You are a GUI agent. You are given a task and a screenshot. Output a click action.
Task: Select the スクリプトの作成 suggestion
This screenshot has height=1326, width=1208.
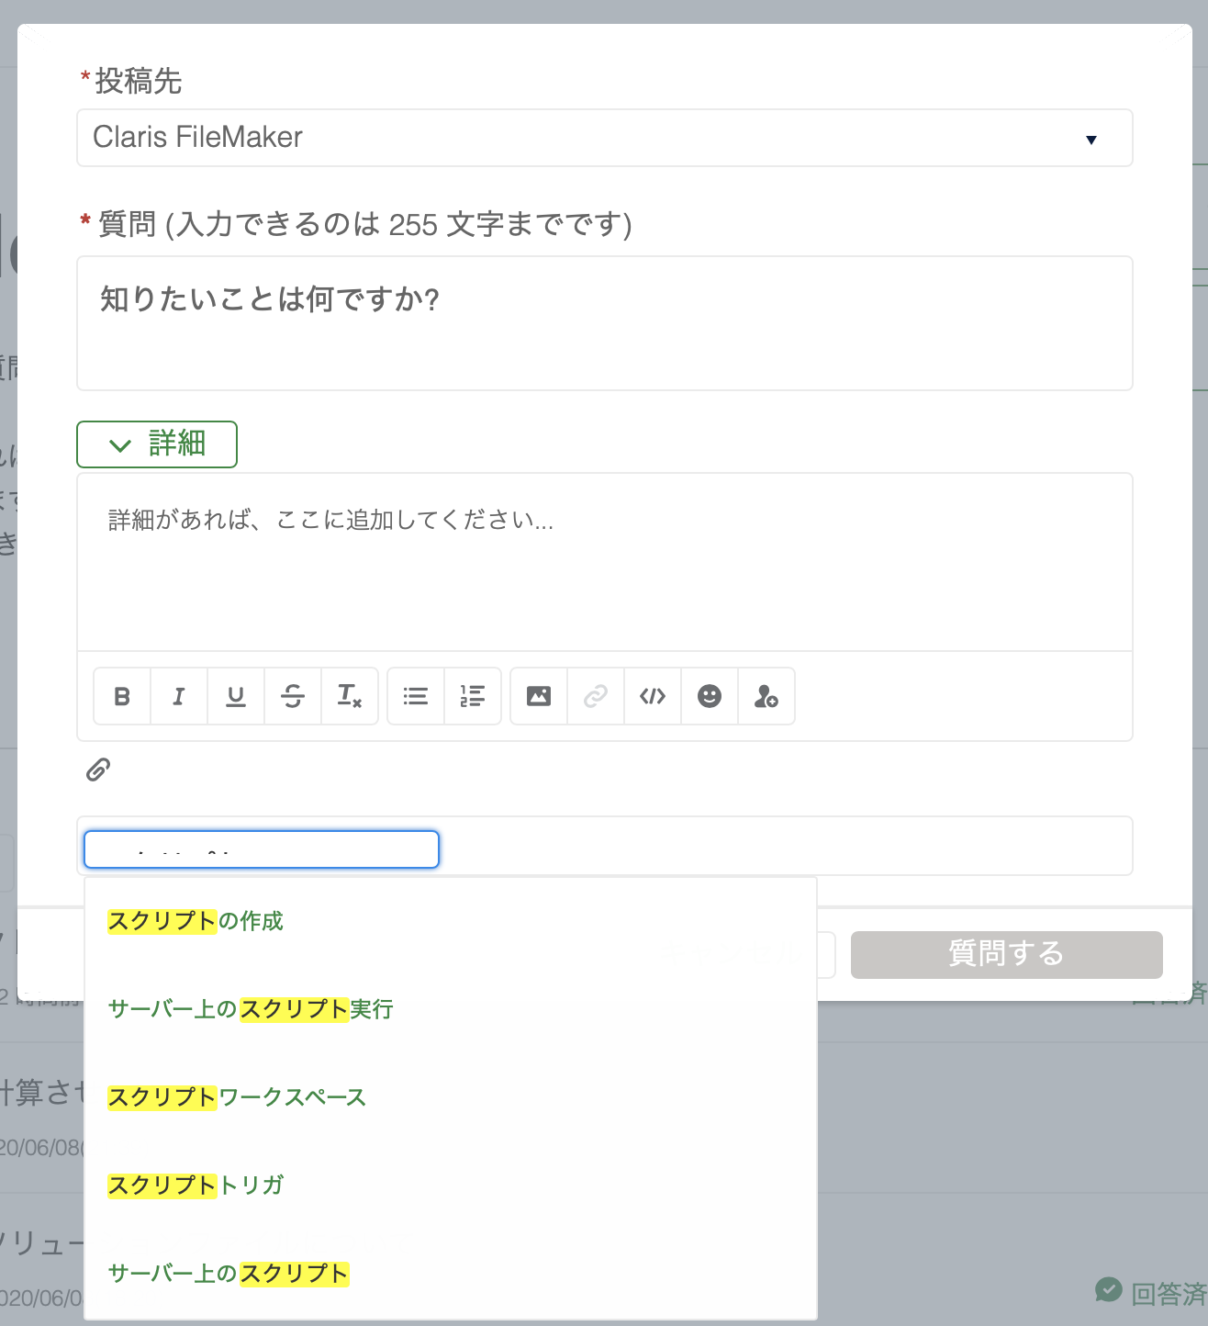click(x=196, y=921)
